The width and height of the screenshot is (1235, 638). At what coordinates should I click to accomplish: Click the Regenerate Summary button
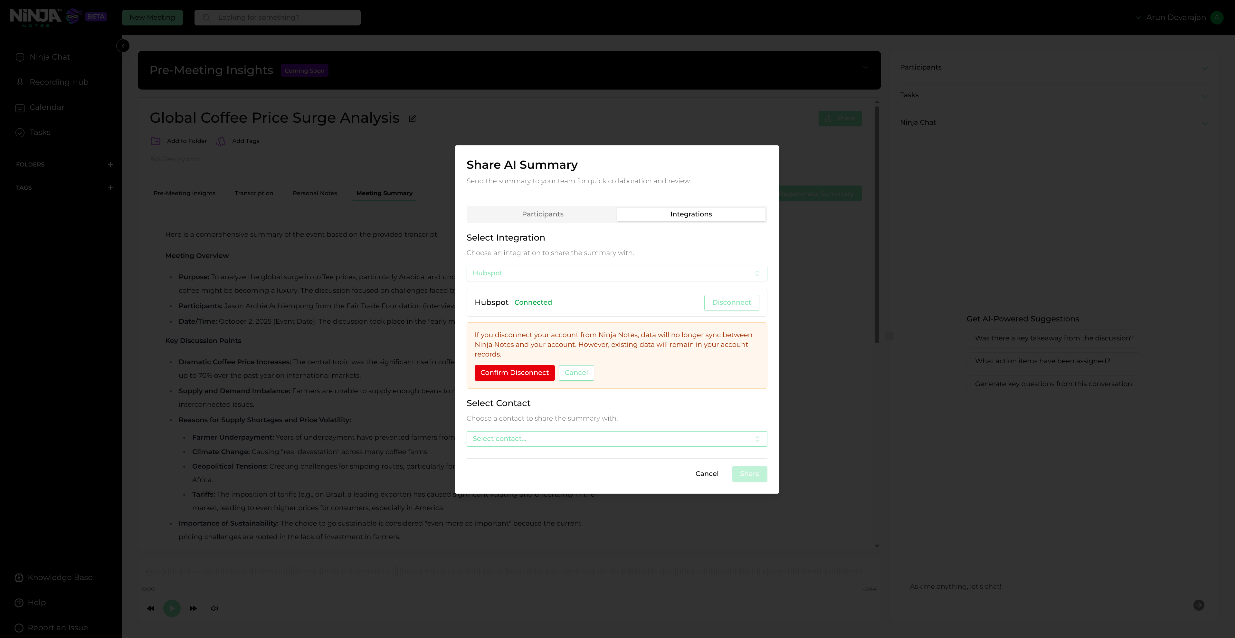[820, 194]
